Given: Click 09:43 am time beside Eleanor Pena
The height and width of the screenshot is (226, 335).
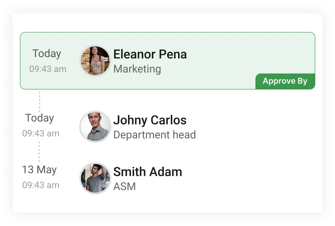Looking at the screenshot, I should [48, 69].
